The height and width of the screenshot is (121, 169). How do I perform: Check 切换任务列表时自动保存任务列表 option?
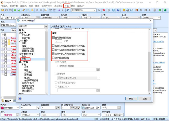[x=54, y=46]
